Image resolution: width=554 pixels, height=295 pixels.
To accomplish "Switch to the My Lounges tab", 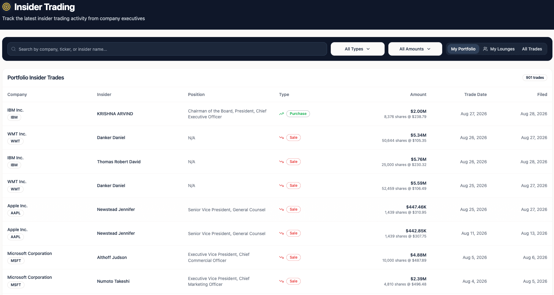I will point(499,49).
